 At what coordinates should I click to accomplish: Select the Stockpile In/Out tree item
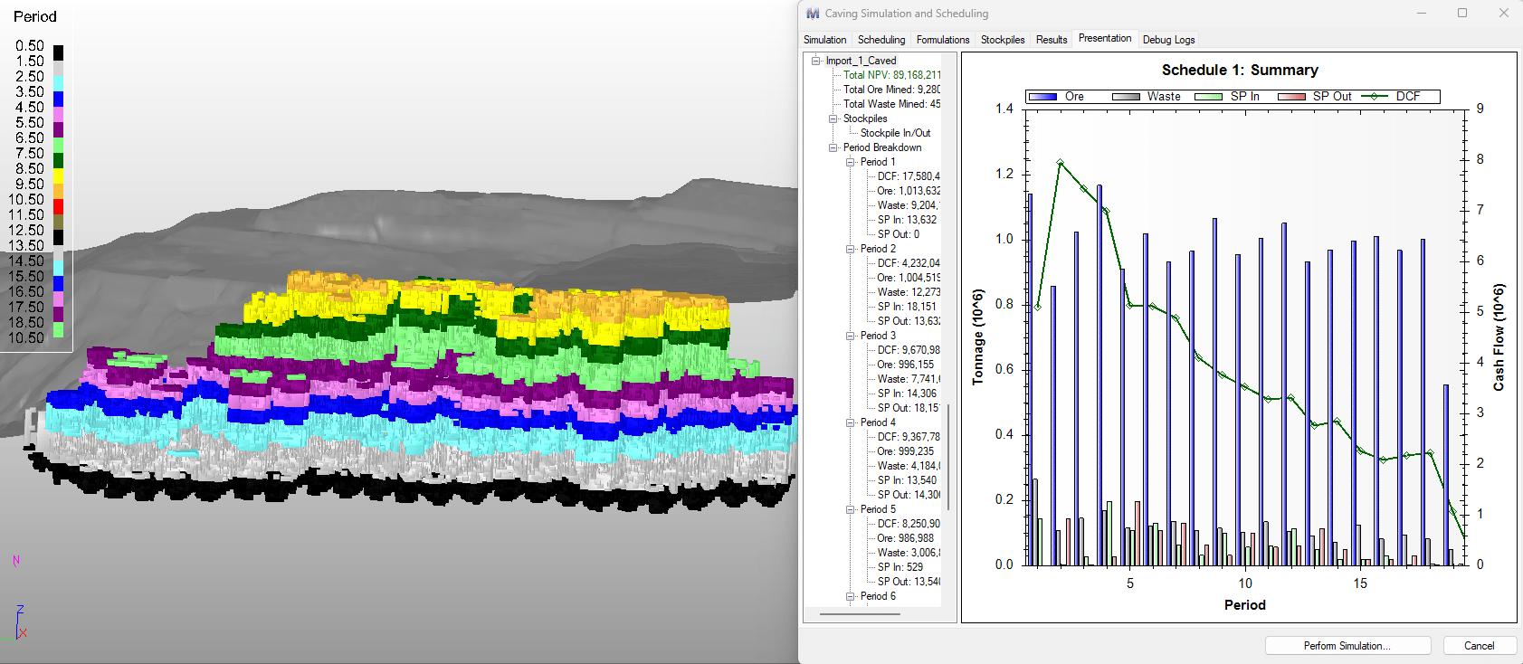(894, 133)
